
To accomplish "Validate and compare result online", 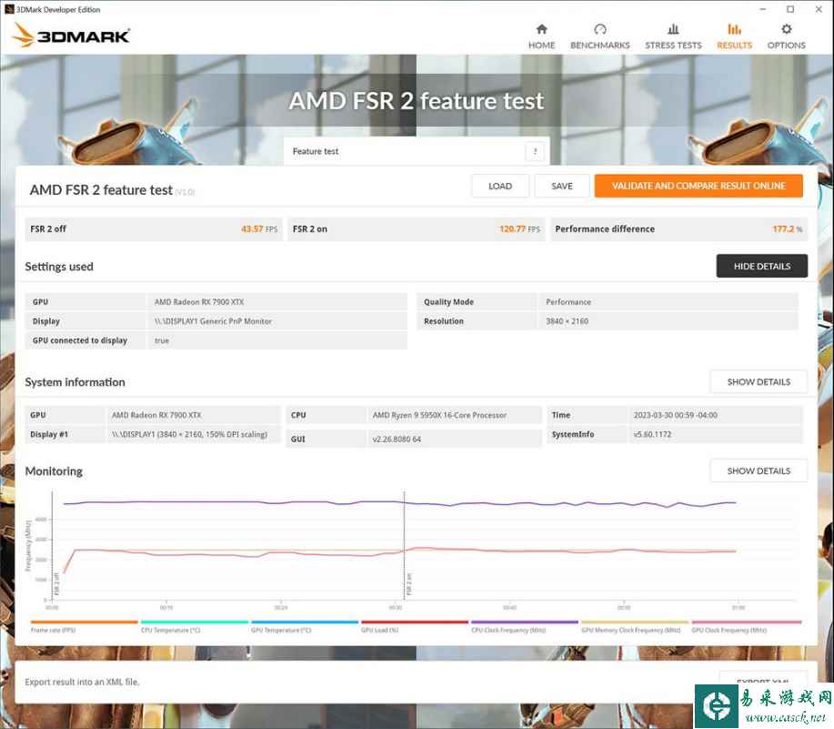I will pos(698,187).
